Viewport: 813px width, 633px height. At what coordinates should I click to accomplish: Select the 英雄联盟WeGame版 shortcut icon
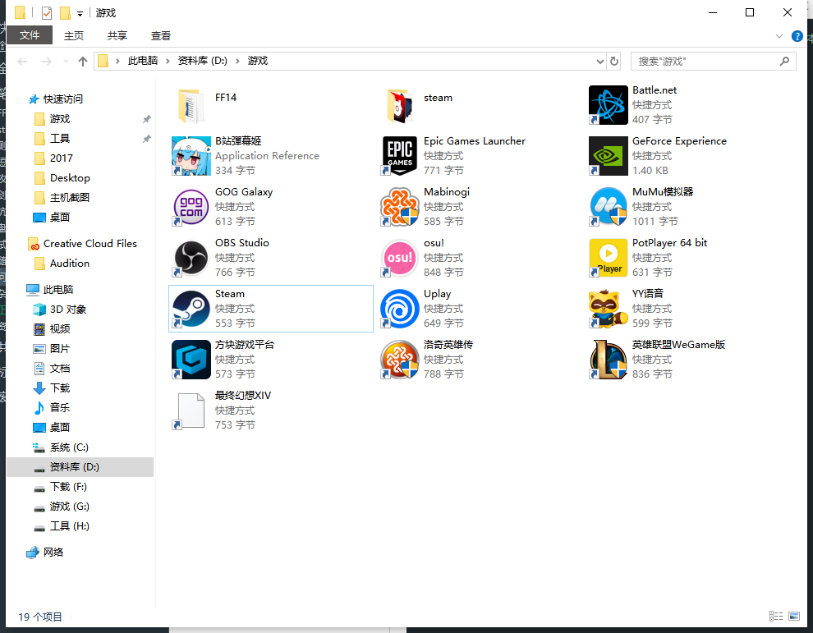click(609, 360)
